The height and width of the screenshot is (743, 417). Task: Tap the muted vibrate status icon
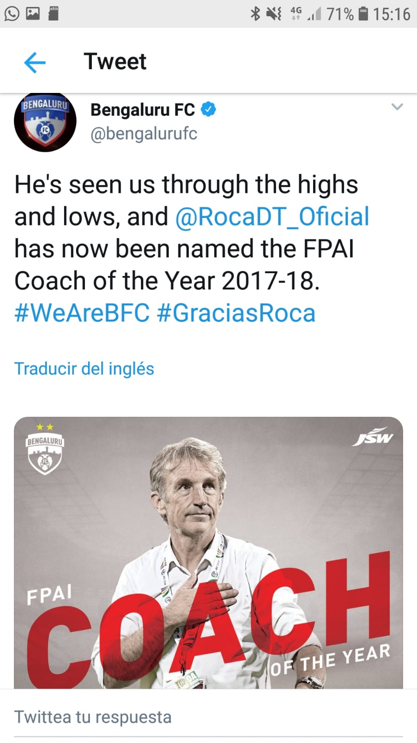pyautogui.click(x=274, y=14)
